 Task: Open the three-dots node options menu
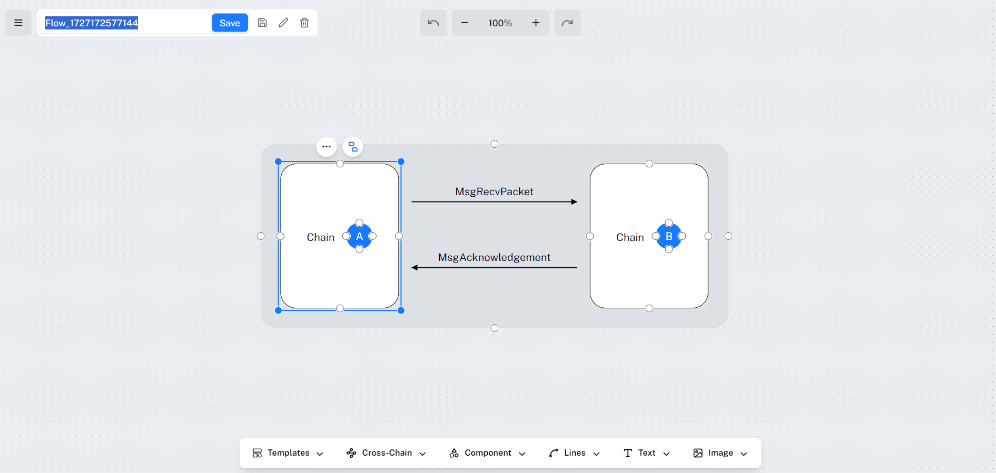pos(327,147)
